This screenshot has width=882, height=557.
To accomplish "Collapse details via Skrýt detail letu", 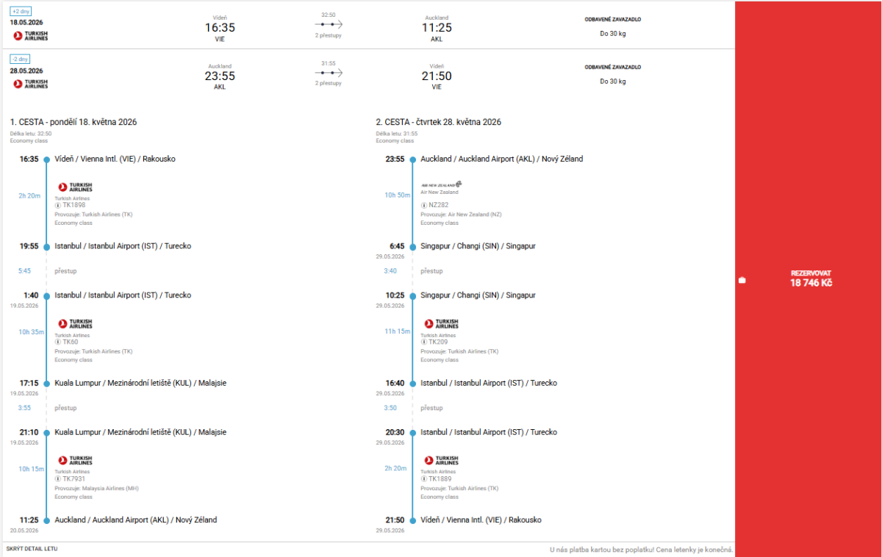I will (x=32, y=549).
